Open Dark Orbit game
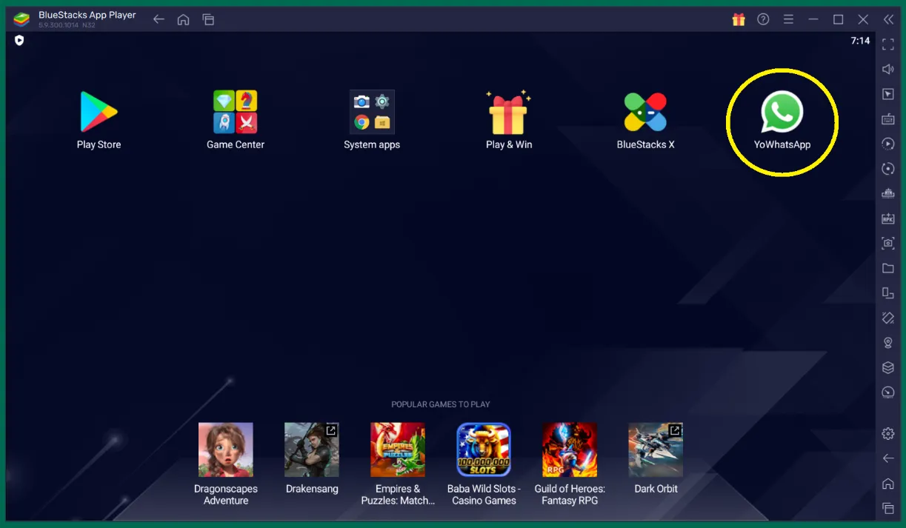 pos(656,450)
